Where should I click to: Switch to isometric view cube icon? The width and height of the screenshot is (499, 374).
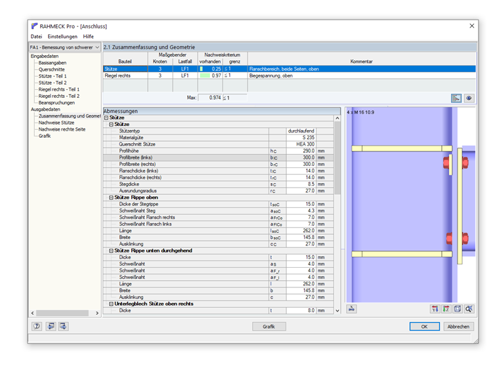[x=458, y=309]
